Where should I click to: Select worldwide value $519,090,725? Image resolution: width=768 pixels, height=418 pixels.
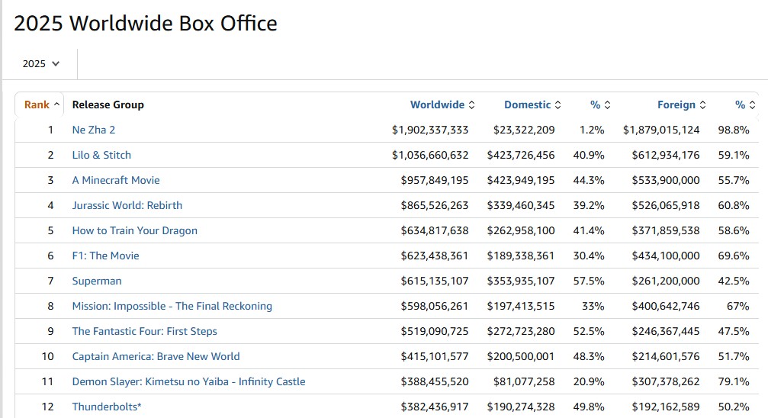pyautogui.click(x=435, y=331)
